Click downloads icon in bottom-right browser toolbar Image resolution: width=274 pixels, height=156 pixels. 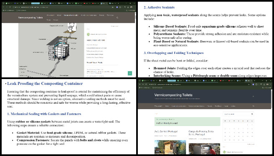(x=264, y=84)
